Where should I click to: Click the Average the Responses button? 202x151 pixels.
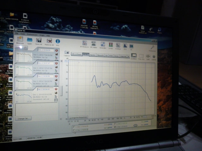pyautogui.click(x=78, y=117)
